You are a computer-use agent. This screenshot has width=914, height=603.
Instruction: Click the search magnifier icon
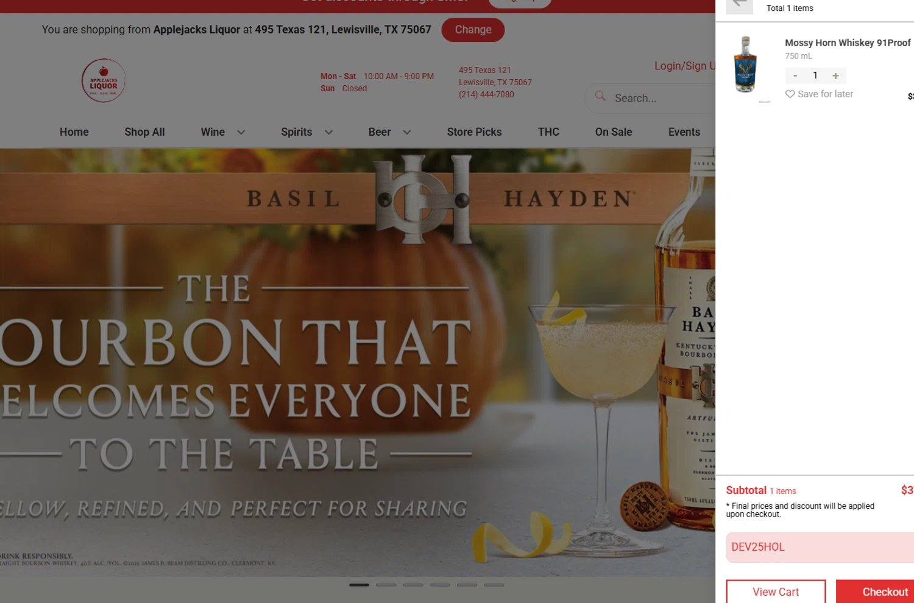tap(600, 96)
